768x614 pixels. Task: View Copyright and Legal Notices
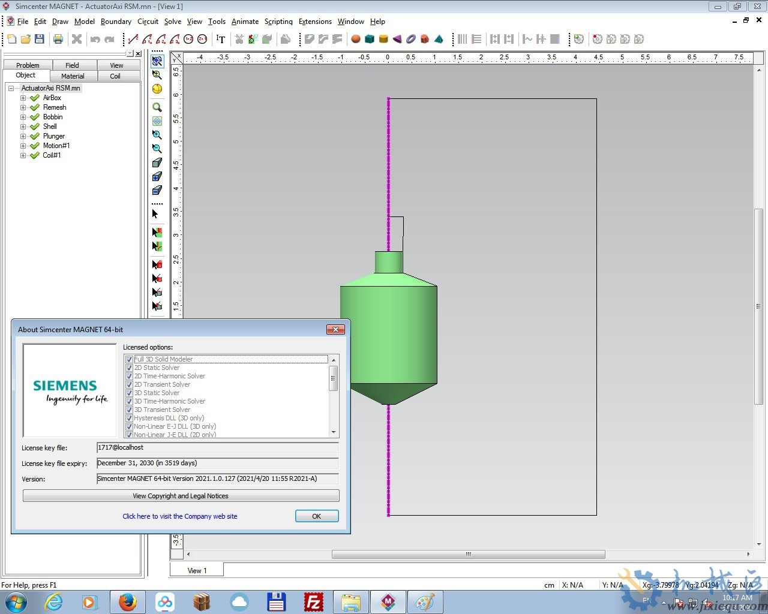pos(180,496)
